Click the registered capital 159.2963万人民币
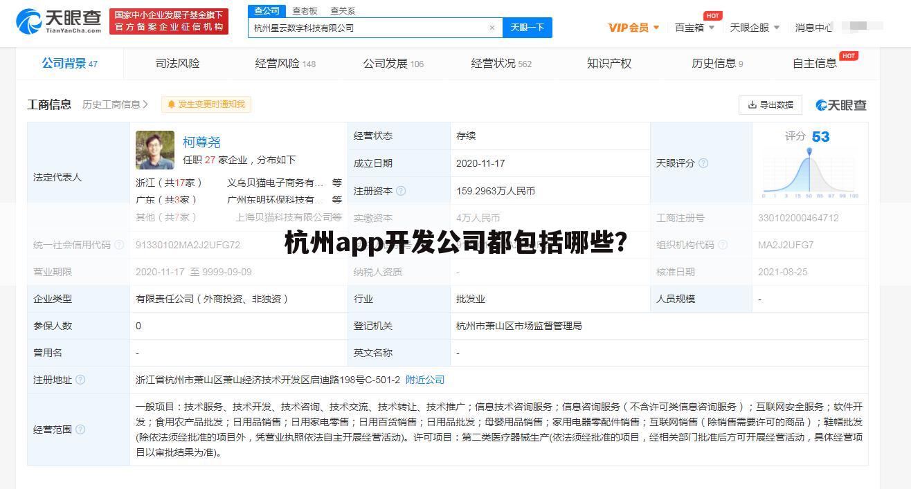Viewport: 911px width, 489px height. [x=496, y=191]
